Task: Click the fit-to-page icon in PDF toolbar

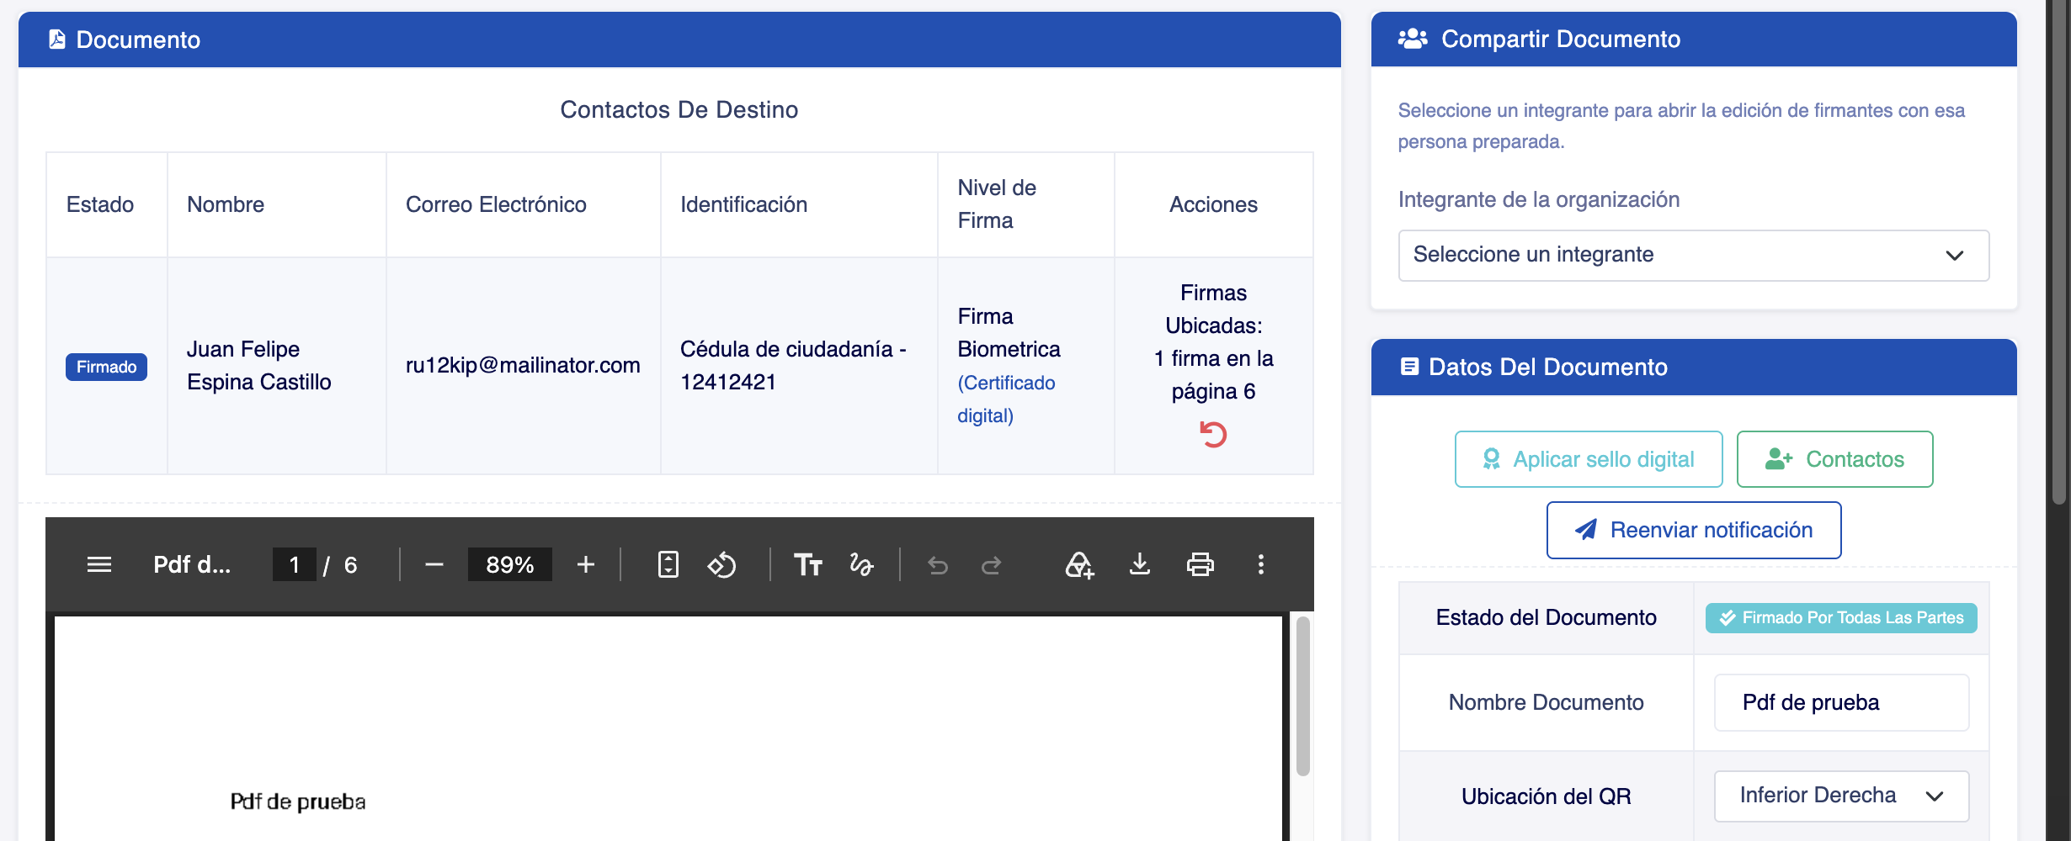Action: [x=668, y=564]
